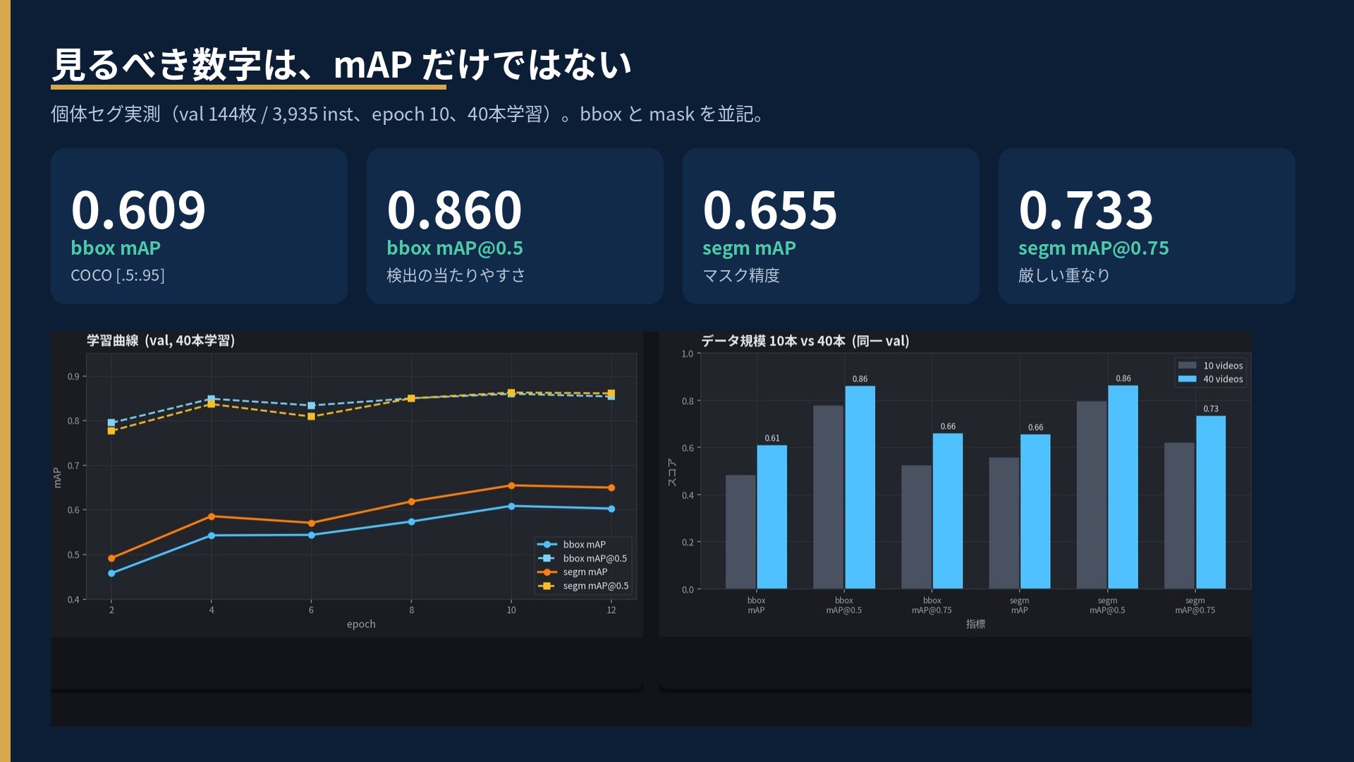
Task: Click the 0.655 metric value
Action: (770, 210)
